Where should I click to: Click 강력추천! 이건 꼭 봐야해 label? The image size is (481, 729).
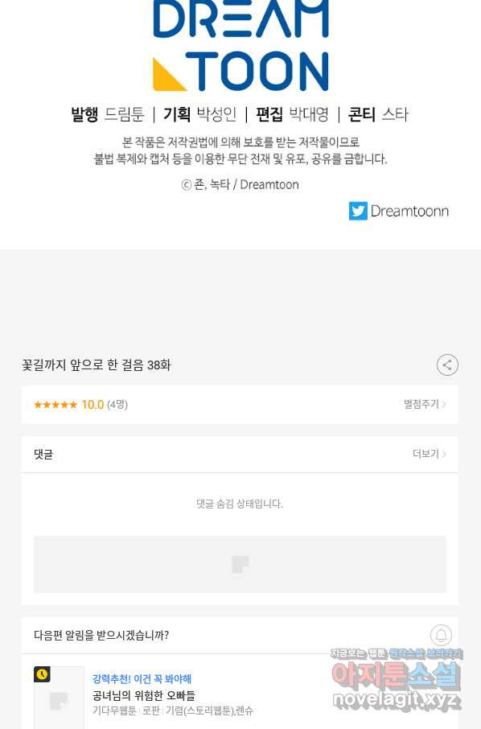pyautogui.click(x=142, y=679)
